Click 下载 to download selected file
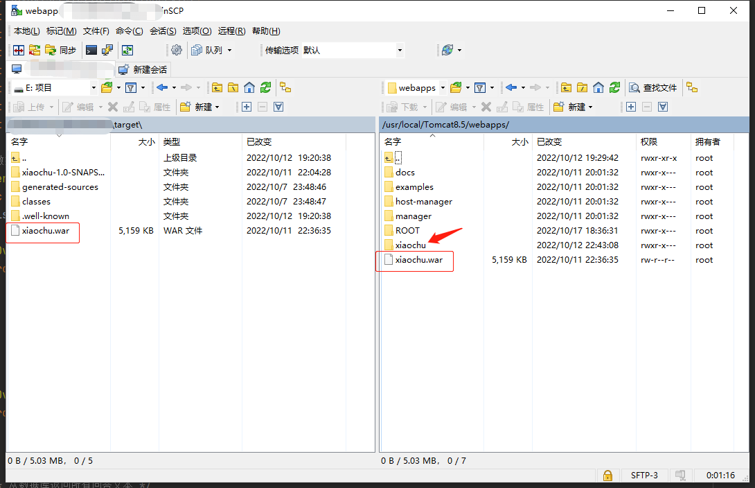The width and height of the screenshot is (755, 488). click(x=409, y=107)
